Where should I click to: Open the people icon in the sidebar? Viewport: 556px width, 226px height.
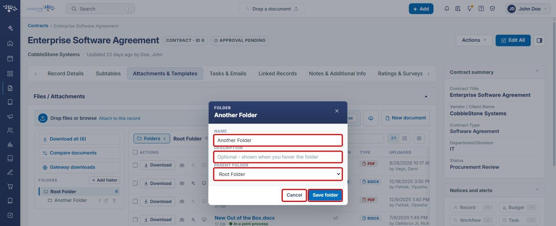[x=10, y=130]
